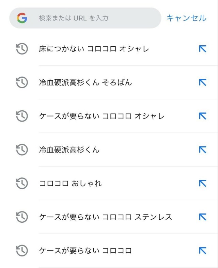Viewport: 218px width, 268px height.
Task: Select the plain 冷血硬派高杉くん suggestion
Action: (69, 150)
